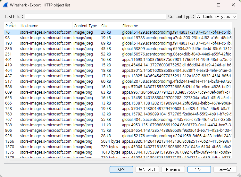Click filename starting global.50576.acentoprodimg
The image size is (241, 177).
(x=177, y=54)
